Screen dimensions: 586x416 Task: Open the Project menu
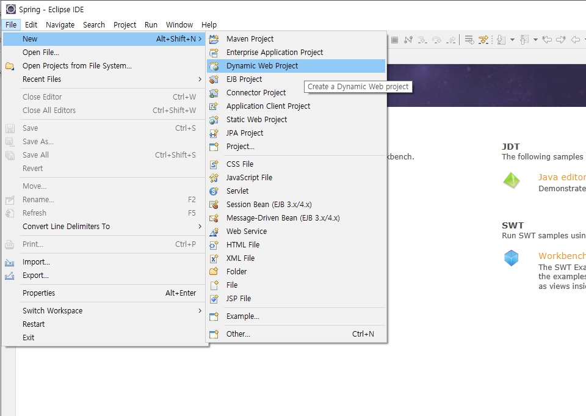coord(125,24)
